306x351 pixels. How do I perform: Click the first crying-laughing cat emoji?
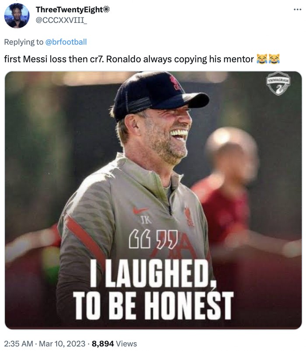pyautogui.click(x=262, y=59)
